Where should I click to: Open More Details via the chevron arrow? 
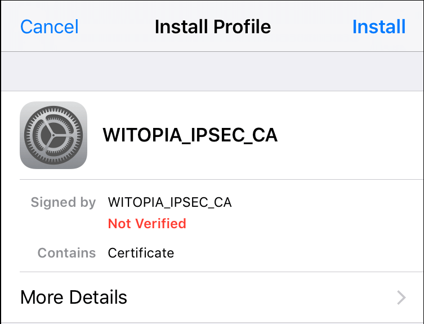[x=401, y=298]
